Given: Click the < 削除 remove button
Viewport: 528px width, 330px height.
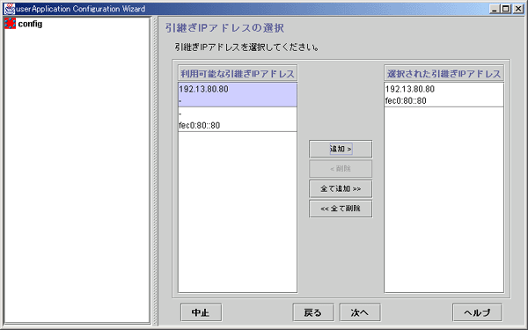Looking at the screenshot, I should [341, 169].
